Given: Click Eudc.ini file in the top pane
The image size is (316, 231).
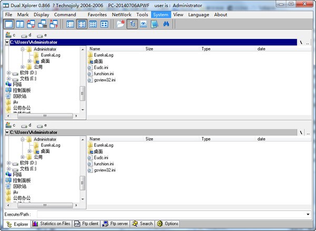Looking at the screenshot, I should tap(102, 68).
